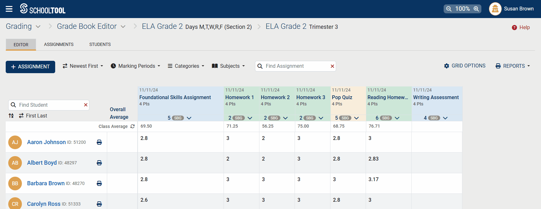Open the Grading breadcrumb dropdown
The image size is (541, 209).
[x=38, y=27]
